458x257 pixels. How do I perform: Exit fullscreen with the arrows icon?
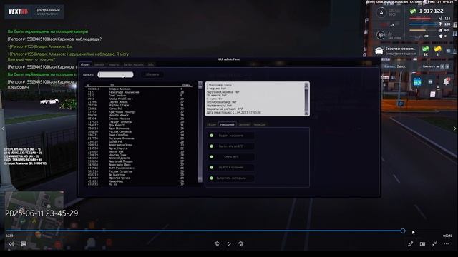point(434,244)
